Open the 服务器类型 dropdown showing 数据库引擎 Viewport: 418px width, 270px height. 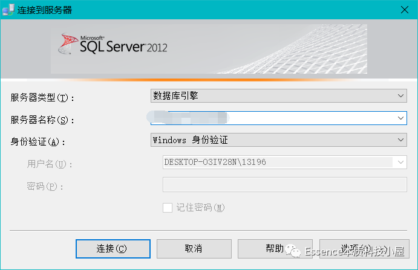point(279,96)
